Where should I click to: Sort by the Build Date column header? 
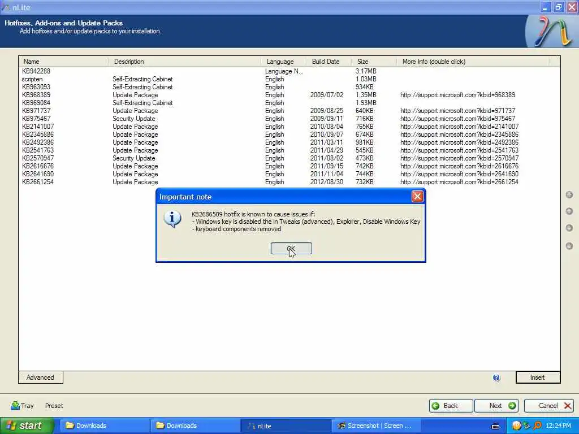(329, 62)
